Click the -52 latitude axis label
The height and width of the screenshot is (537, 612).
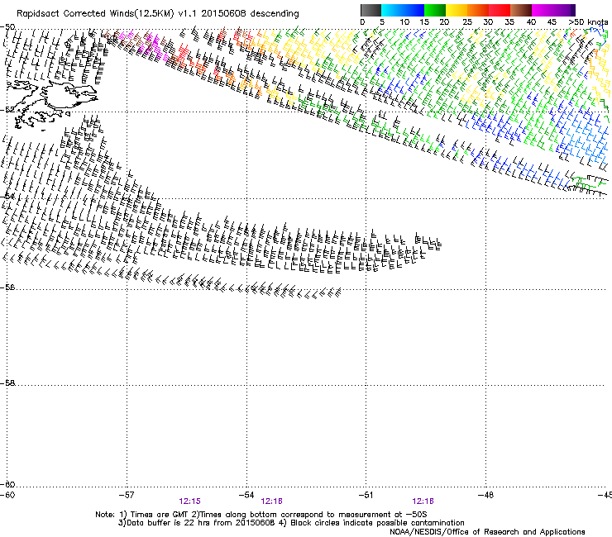point(7,110)
